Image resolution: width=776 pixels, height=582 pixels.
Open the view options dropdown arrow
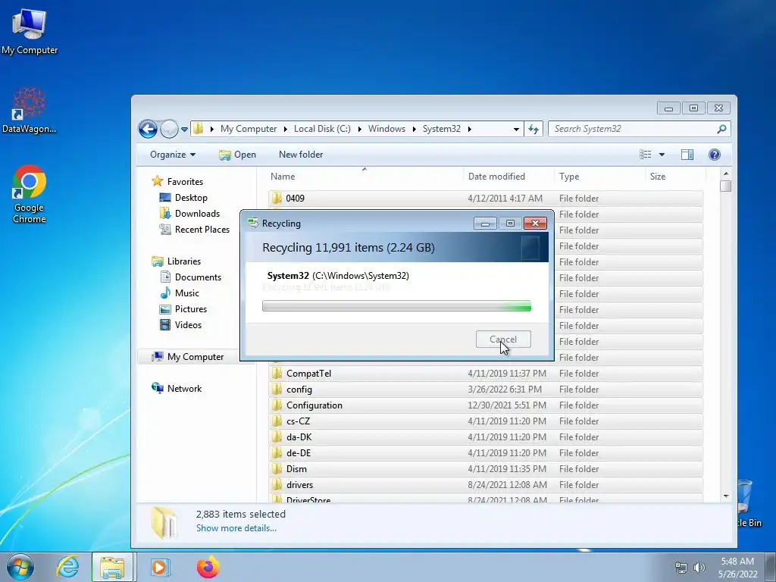point(662,155)
